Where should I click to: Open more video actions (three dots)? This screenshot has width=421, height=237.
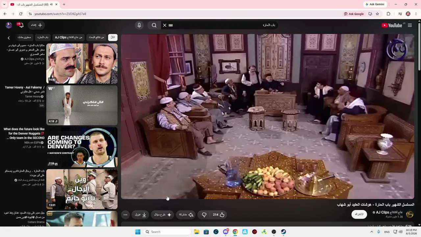click(125, 215)
